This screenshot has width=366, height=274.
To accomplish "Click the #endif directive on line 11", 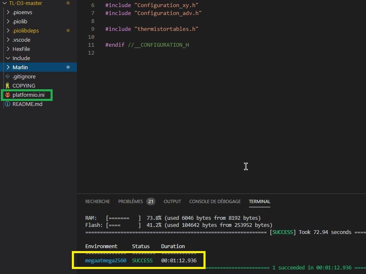I will 115,45.
